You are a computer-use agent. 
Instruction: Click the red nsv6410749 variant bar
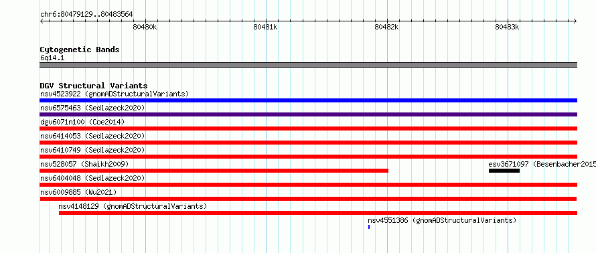[308, 157]
